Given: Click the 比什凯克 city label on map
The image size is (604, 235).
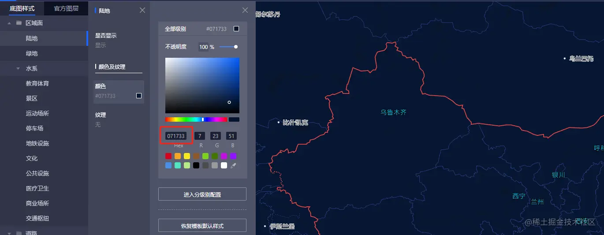Looking at the screenshot, I should click(295, 123).
